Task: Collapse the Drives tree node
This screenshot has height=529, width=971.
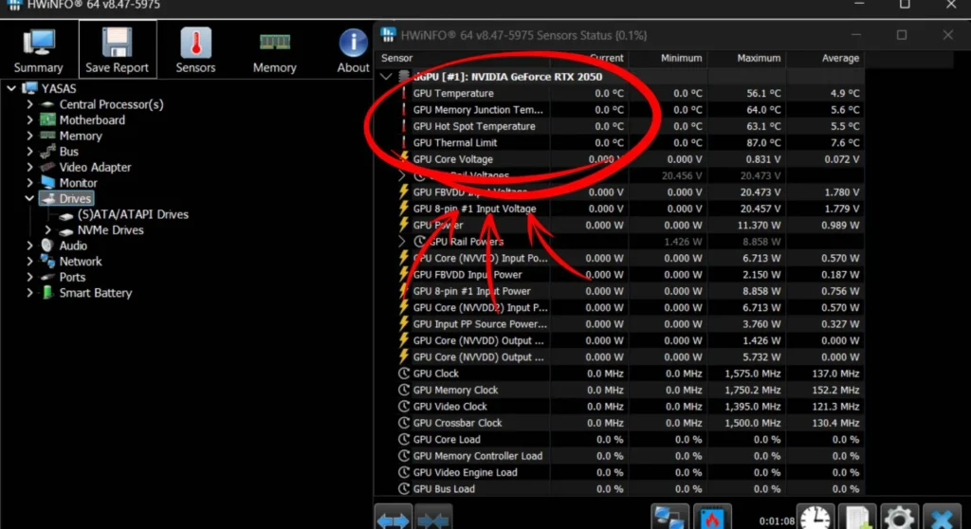Action: click(x=29, y=198)
